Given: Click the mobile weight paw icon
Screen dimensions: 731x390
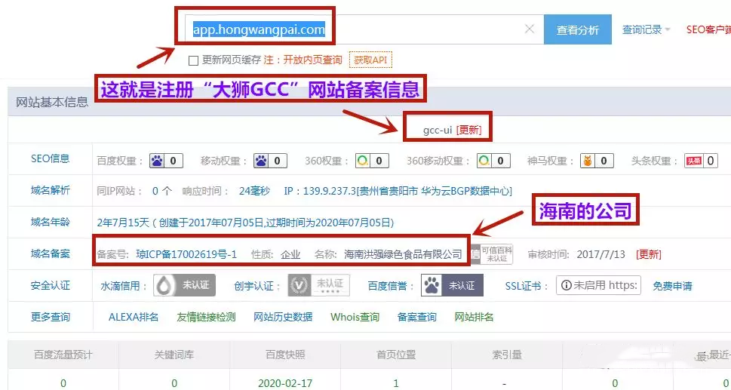Looking at the screenshot, I should pos(261,161).
